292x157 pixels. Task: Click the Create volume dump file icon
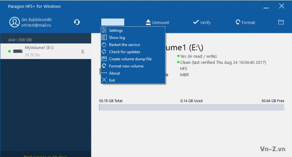click(x=104, y=59)
